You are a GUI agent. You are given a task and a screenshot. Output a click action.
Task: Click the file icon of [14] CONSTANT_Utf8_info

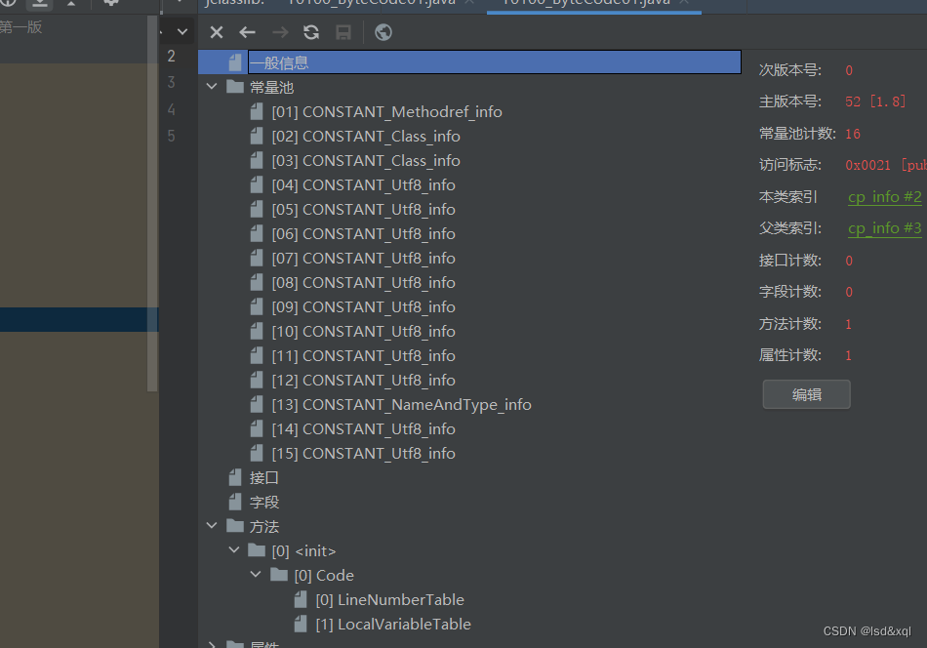pos(257,428)
